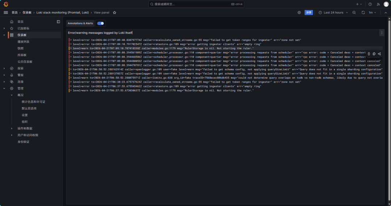
Task: Collapse the 仪表板 sidebar section
Action: coord(4,35)
